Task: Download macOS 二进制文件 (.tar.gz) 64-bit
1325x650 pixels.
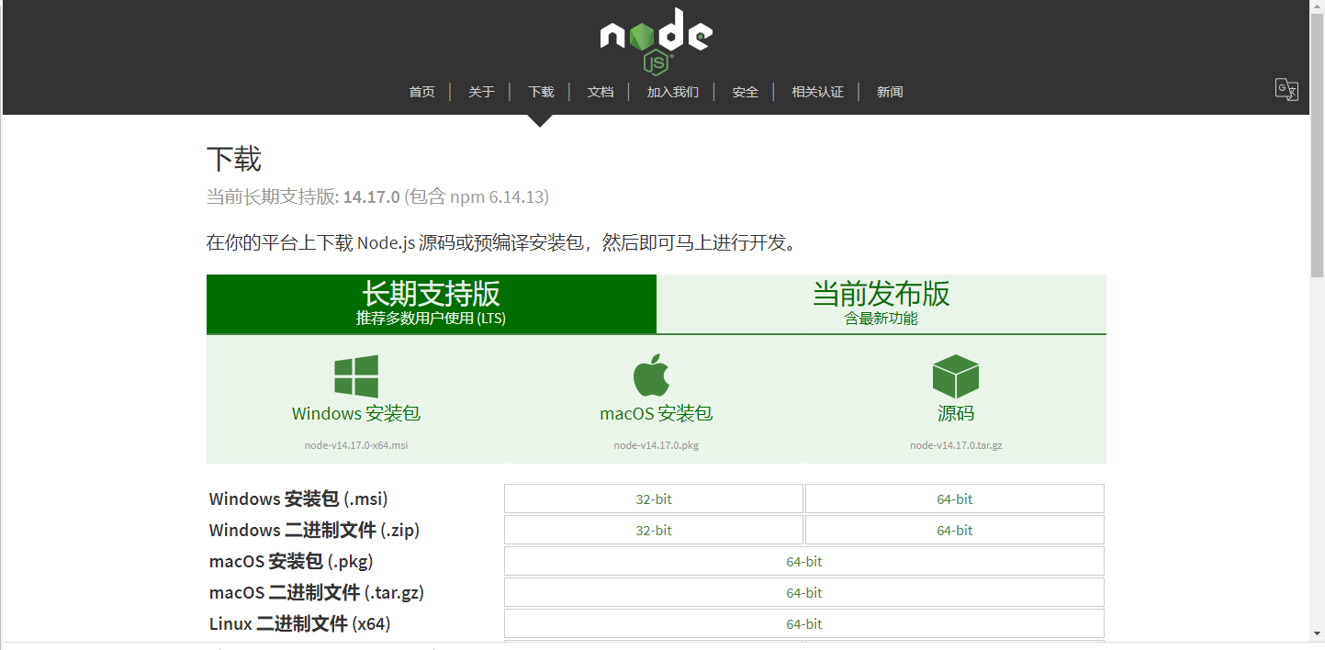Action: pyautogui.click(x=804, y=592)
